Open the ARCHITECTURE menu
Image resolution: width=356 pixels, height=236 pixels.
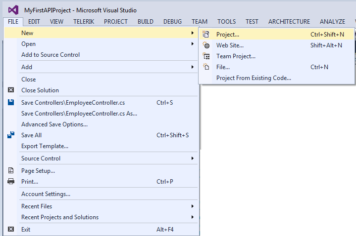(289, 22)
